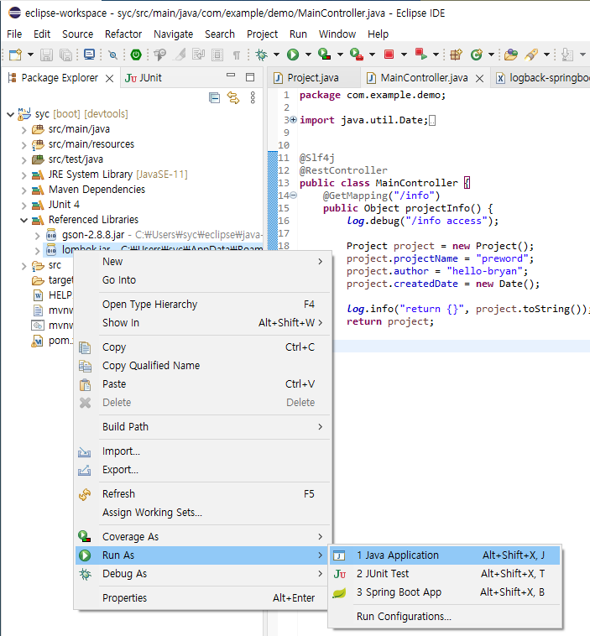Viewport: 590px width, 636px height.
Task: Expand the Maven Dependencies node
Action: pyautogui.click(x=24, y=190)
